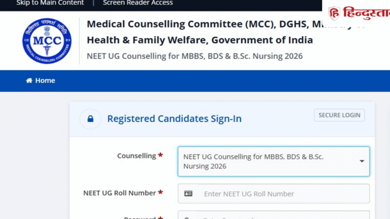Click the NEET UG Roll Number label

coord(119,193)
